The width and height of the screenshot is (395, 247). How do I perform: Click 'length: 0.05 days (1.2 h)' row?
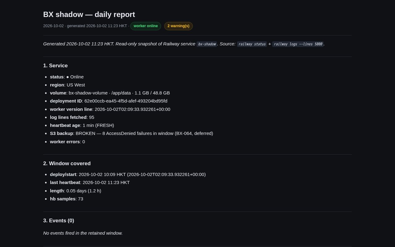pyautogui.click(x=76, y=191)
